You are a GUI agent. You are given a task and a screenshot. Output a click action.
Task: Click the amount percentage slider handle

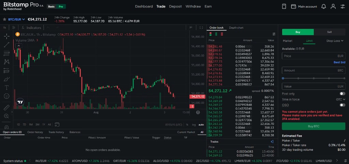[x=283, y=78]
